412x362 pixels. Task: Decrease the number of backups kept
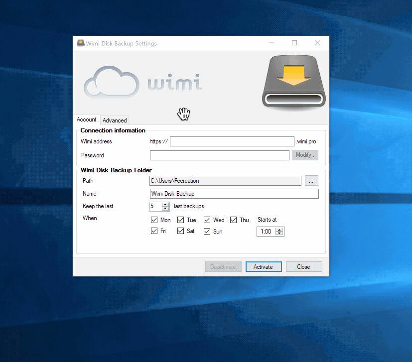[166, 208]
